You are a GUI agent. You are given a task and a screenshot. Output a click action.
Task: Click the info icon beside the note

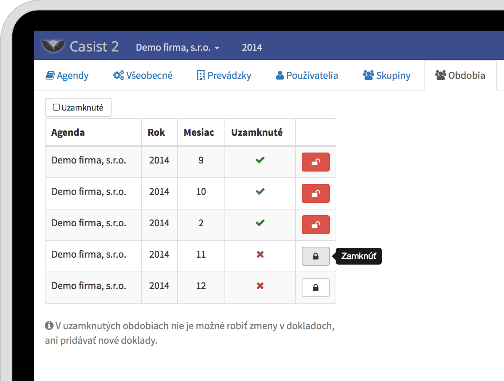point(49,325)
